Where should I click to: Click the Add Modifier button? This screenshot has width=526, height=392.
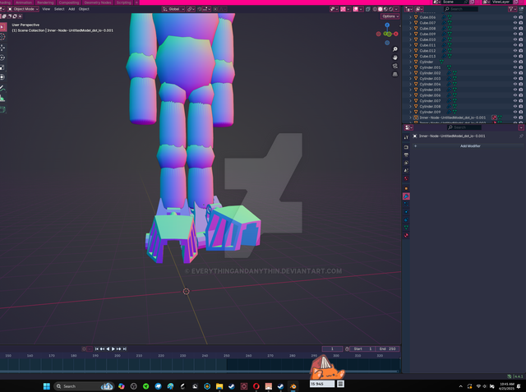pos(470,145)
